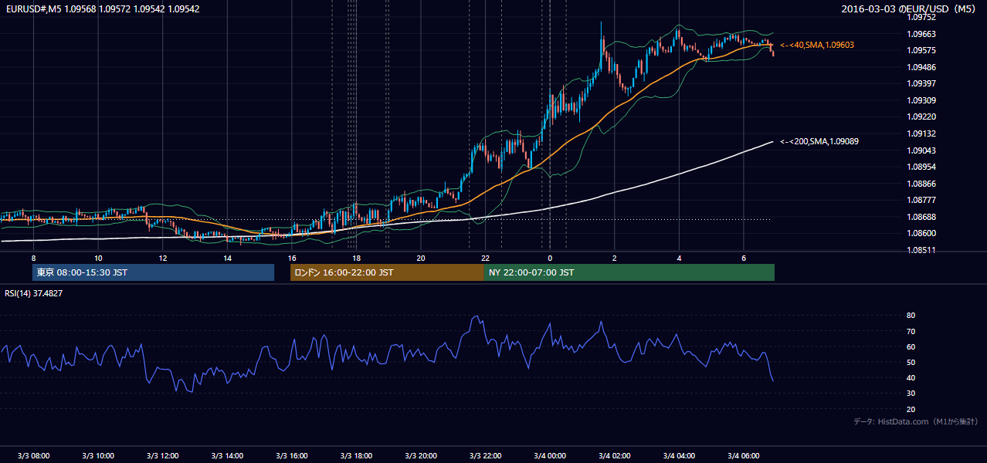
Task: Click the RSI scale level 40
Action: 911,378
